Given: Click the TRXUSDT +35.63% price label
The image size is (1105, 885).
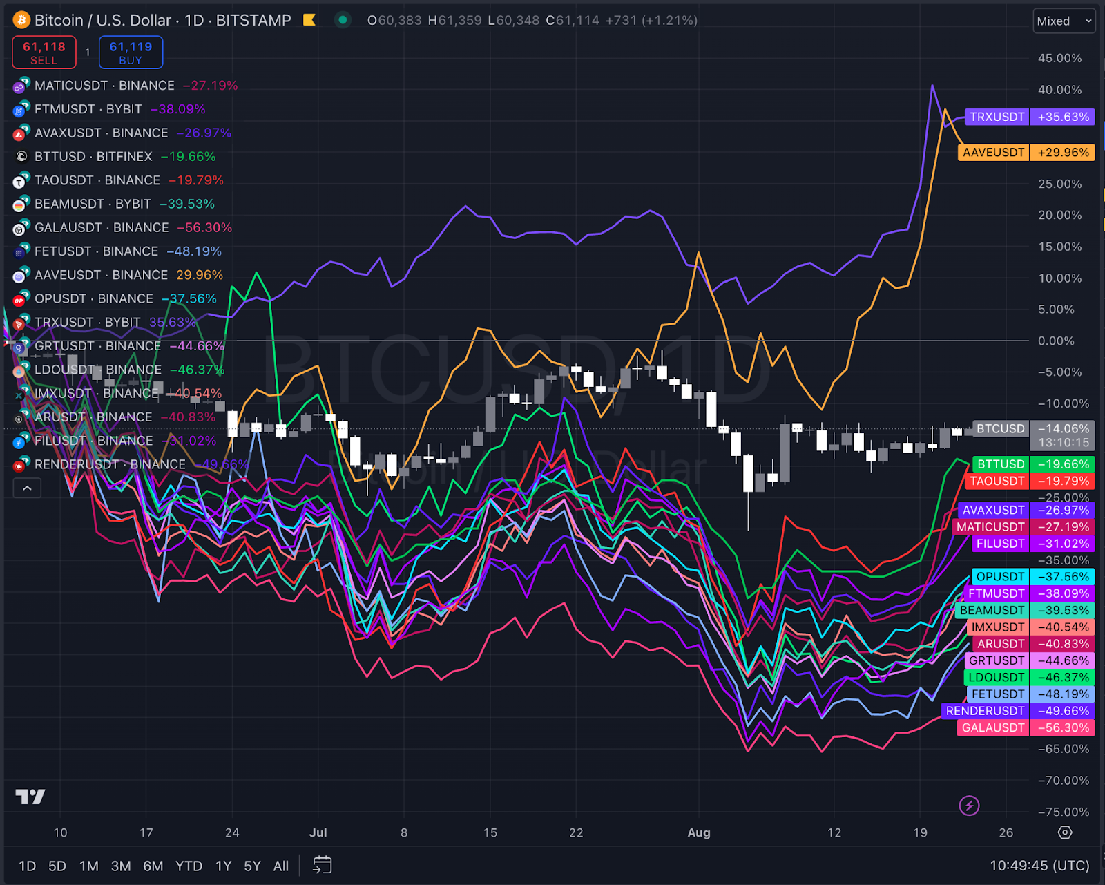Looking at the screenshot, I should [x=1030, y=117].
